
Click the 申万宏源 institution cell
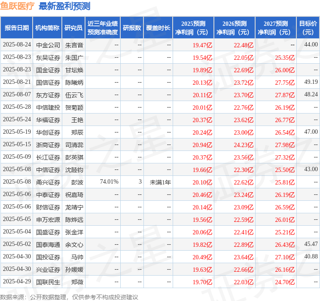coord(48,220)
